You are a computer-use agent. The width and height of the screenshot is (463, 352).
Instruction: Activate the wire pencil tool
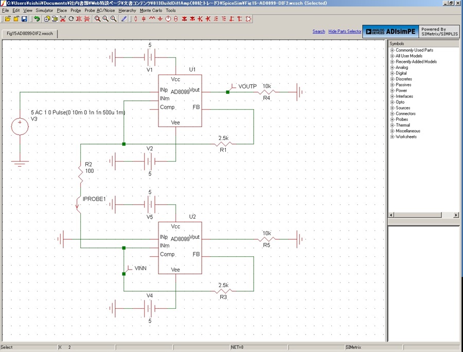coord(124,19)
